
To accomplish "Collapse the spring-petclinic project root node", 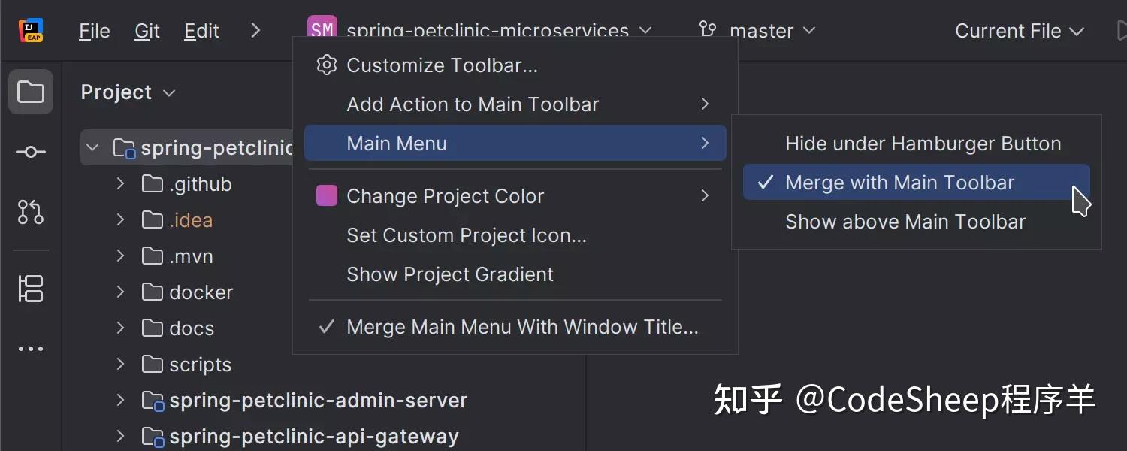I will point(92,147).
